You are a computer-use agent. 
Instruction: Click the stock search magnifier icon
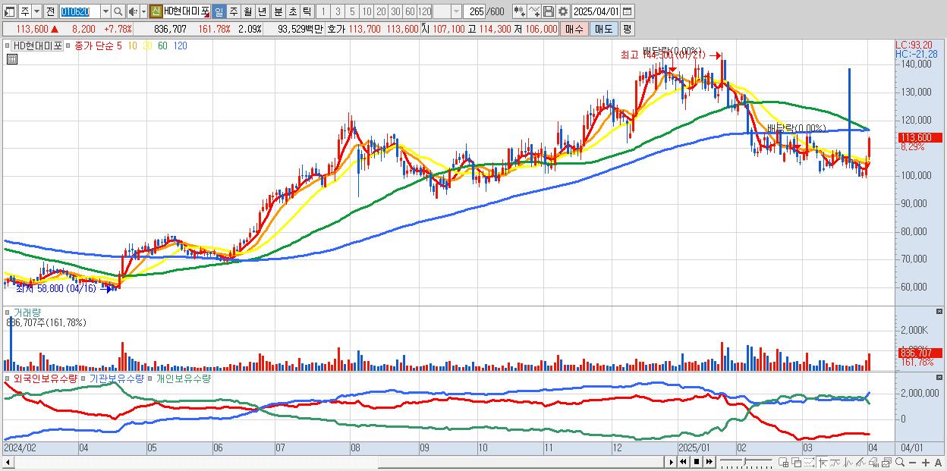pos(118,11)
